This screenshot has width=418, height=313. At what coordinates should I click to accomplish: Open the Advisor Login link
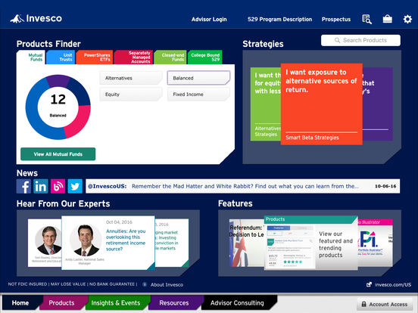[x=209, y=19]
